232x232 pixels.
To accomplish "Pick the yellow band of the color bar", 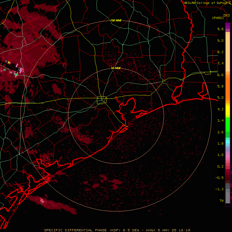I will (228, 110).
